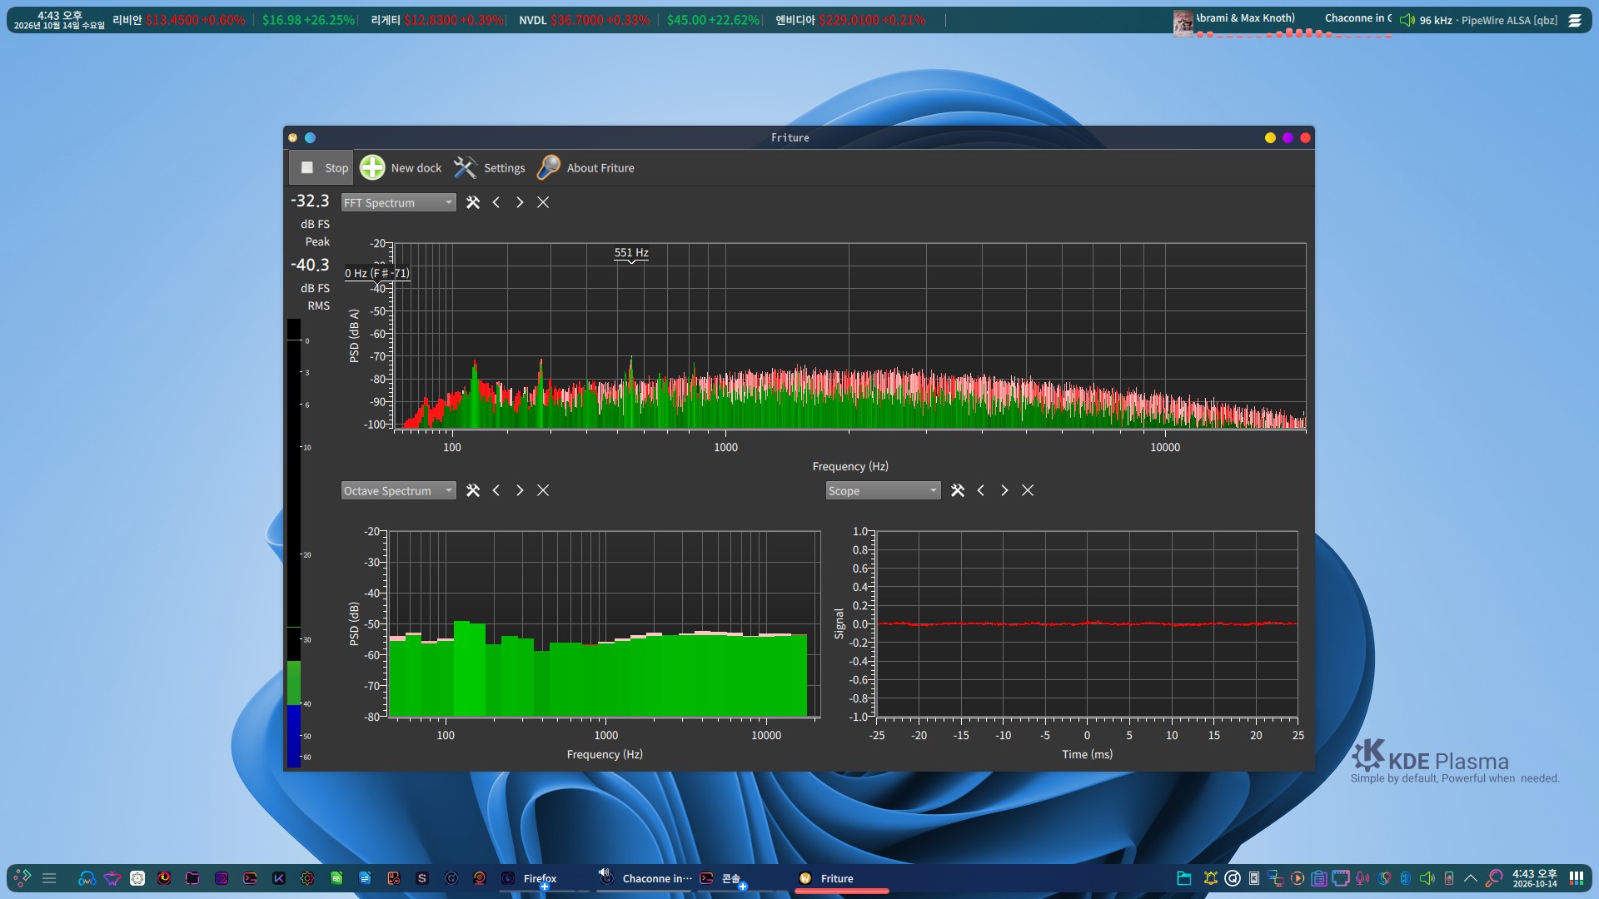Click the 551 Hz peak frequency label
Screen dimensions: 1599x899
point(631,253)
